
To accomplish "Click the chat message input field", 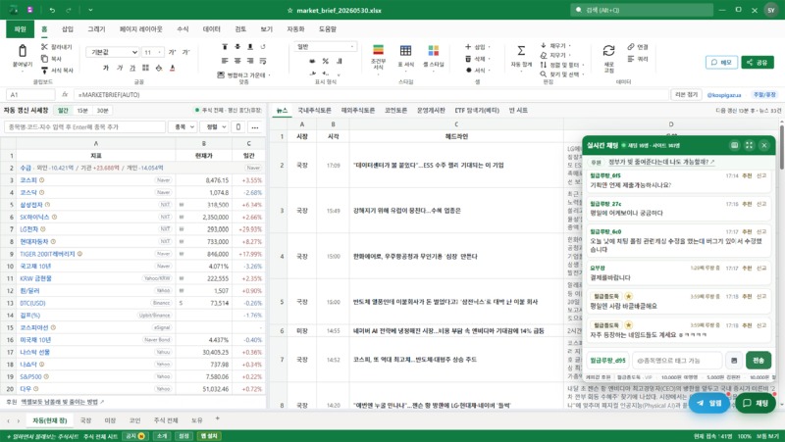I will pos(678,360).
